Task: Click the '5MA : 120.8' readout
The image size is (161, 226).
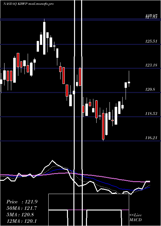Action: coord(20,214)
